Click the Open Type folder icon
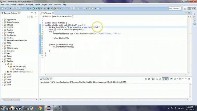Image resolution: width=197 pixels, height=111 pixels. pyautogui.click(x=54, y=8)
